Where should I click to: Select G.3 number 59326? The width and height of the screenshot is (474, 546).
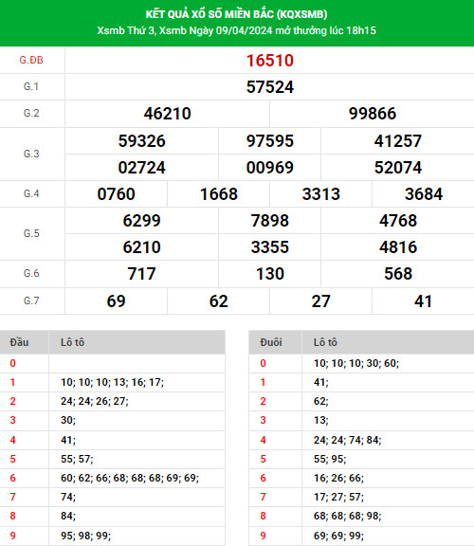[142, 141]
